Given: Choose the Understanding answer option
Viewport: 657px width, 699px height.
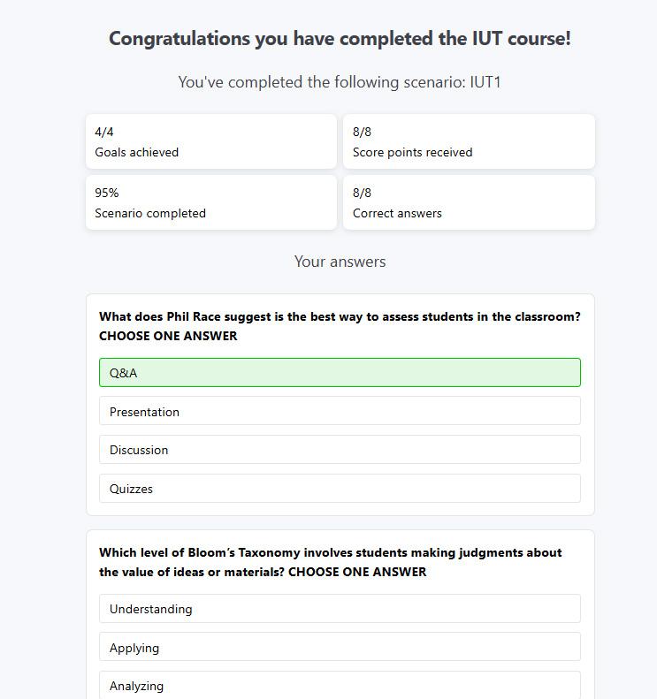Looking at the screenshot, I should click(x=340, y=609).
